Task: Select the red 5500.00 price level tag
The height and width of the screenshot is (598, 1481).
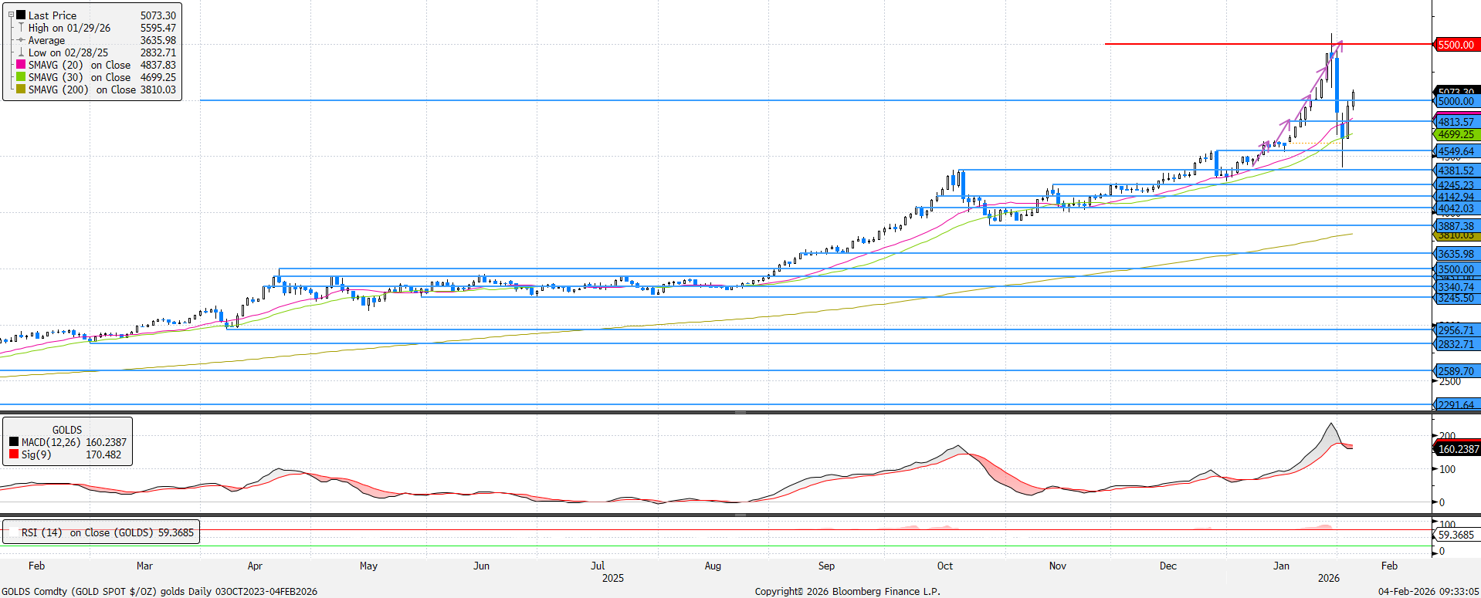Action: coord(1456,45)
